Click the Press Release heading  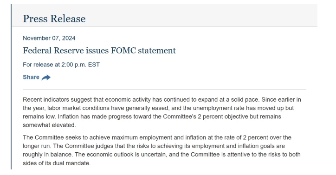[54, 19]
